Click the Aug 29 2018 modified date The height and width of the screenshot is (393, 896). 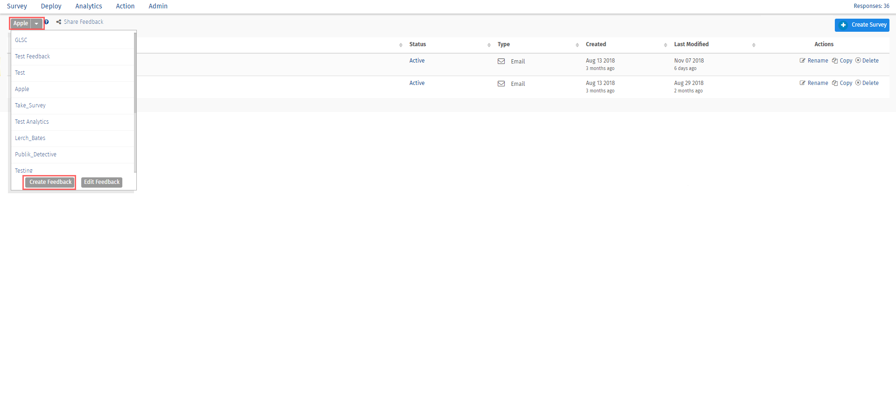point(689,83)
